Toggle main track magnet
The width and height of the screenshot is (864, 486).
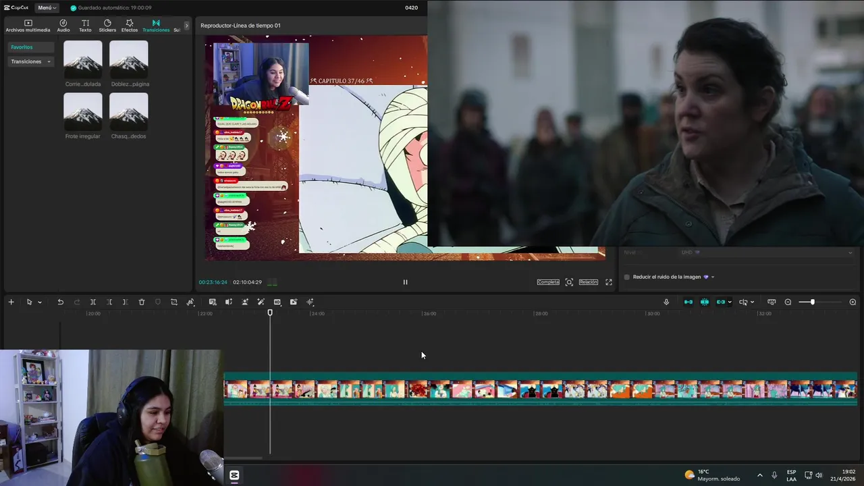pos(688,302)
